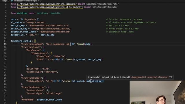The width and height of the screenshot is (185, 104).
Task: Click the "S3DataSource" key
Action: click(39, 53)
